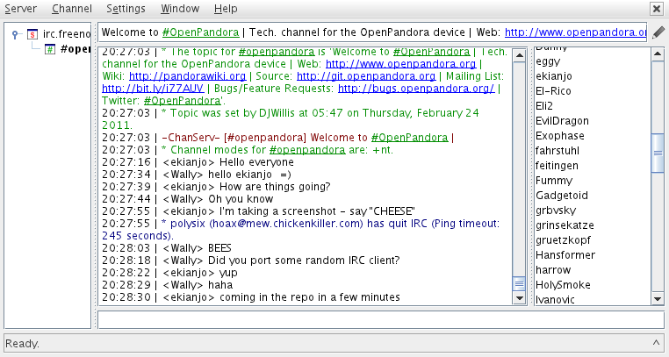The height and width of the screenshot is (357, 669).
Task: Click the pencil edit-topic icon
Action: [658, 32]
